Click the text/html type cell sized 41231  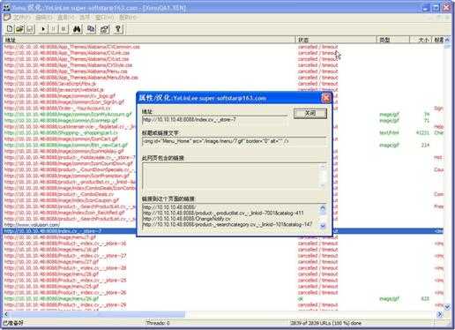pos(389,133)
